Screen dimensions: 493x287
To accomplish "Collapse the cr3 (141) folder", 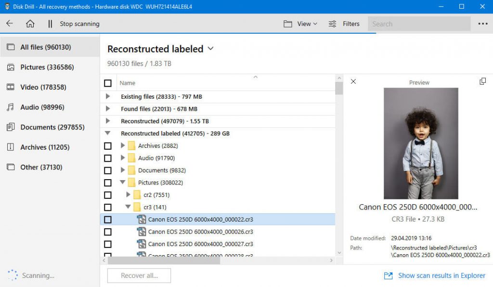I will (x=128, y=207).
